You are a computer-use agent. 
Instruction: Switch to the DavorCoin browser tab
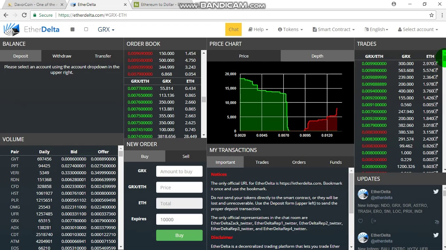(34, 5)
